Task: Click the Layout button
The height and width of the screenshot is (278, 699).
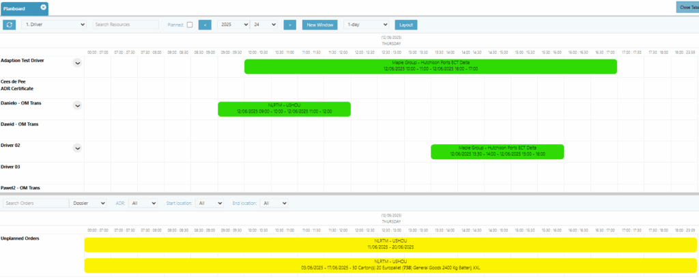Action: [405, 25]
